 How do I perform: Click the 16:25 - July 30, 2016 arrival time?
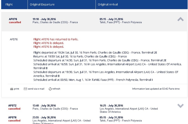point(111,106)
